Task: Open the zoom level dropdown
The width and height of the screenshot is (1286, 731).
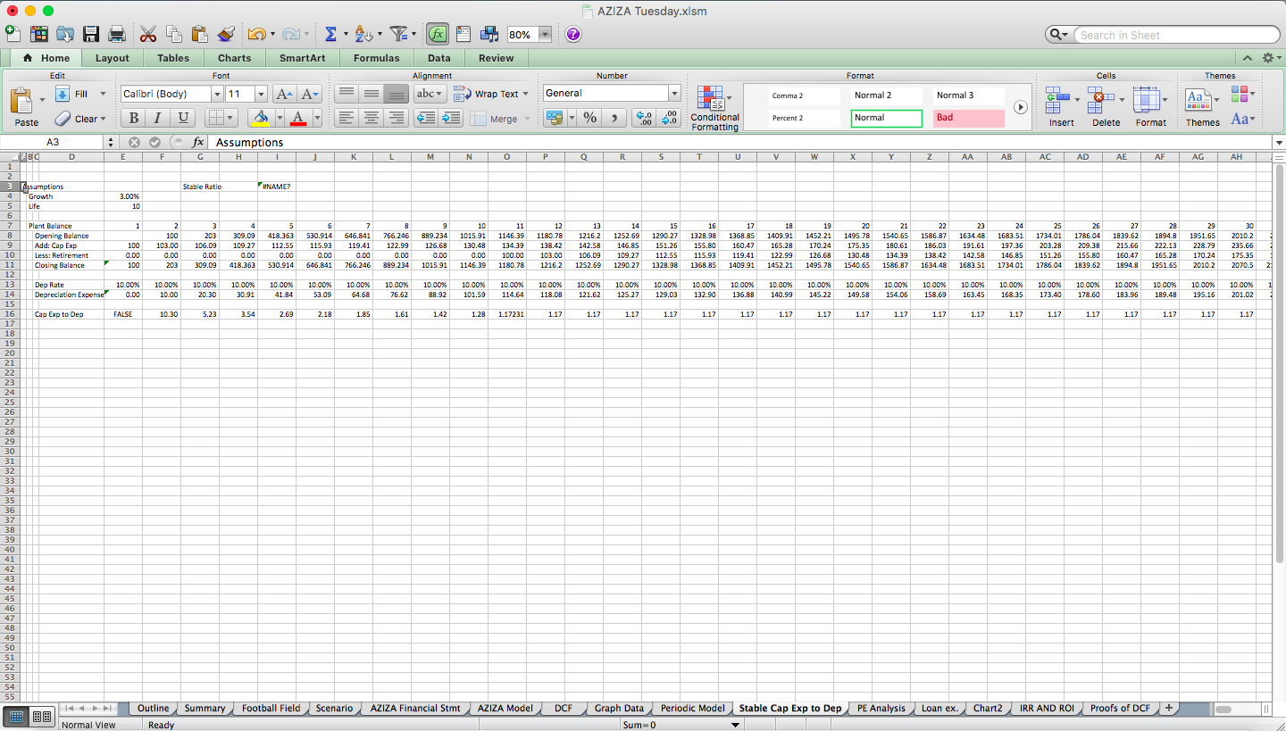Action: (545, 33)
